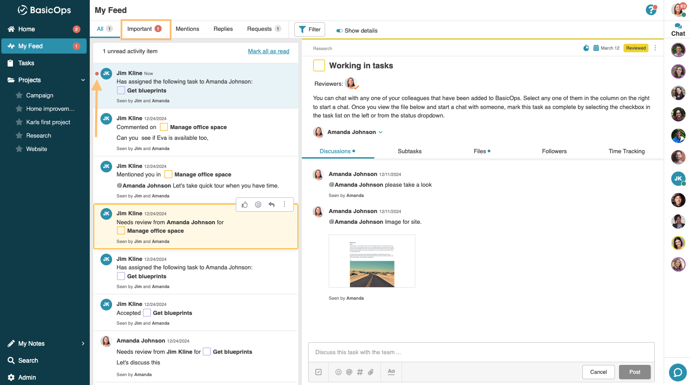
Task: Collapse the Projects section chevron
Action: tap(83, 80)
